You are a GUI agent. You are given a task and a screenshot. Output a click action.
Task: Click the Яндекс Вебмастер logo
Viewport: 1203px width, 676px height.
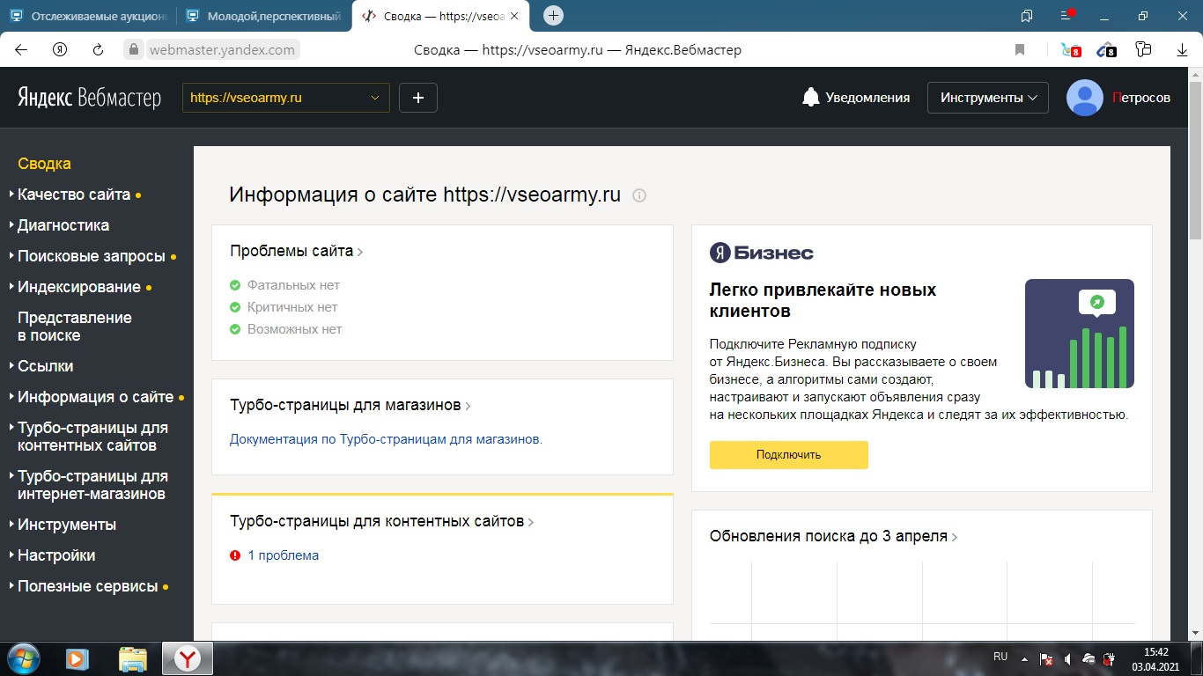(89, 98)
